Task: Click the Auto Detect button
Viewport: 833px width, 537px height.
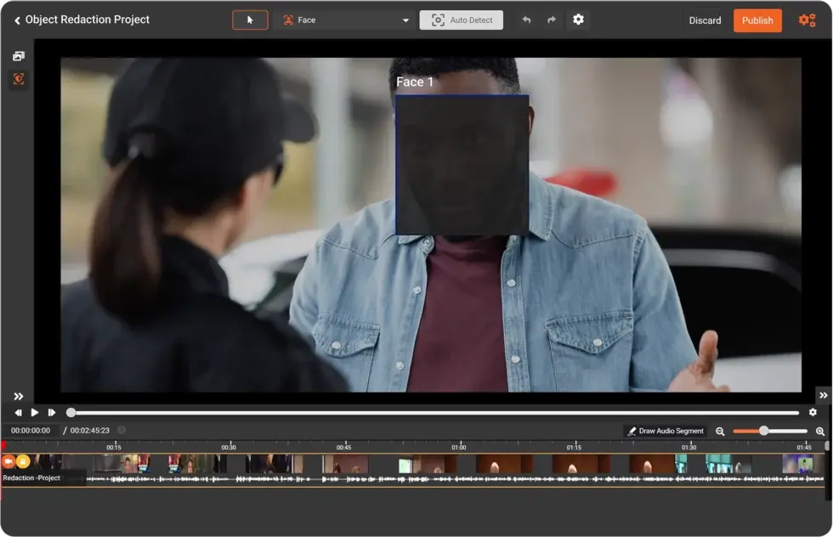Action: point(461,20)
